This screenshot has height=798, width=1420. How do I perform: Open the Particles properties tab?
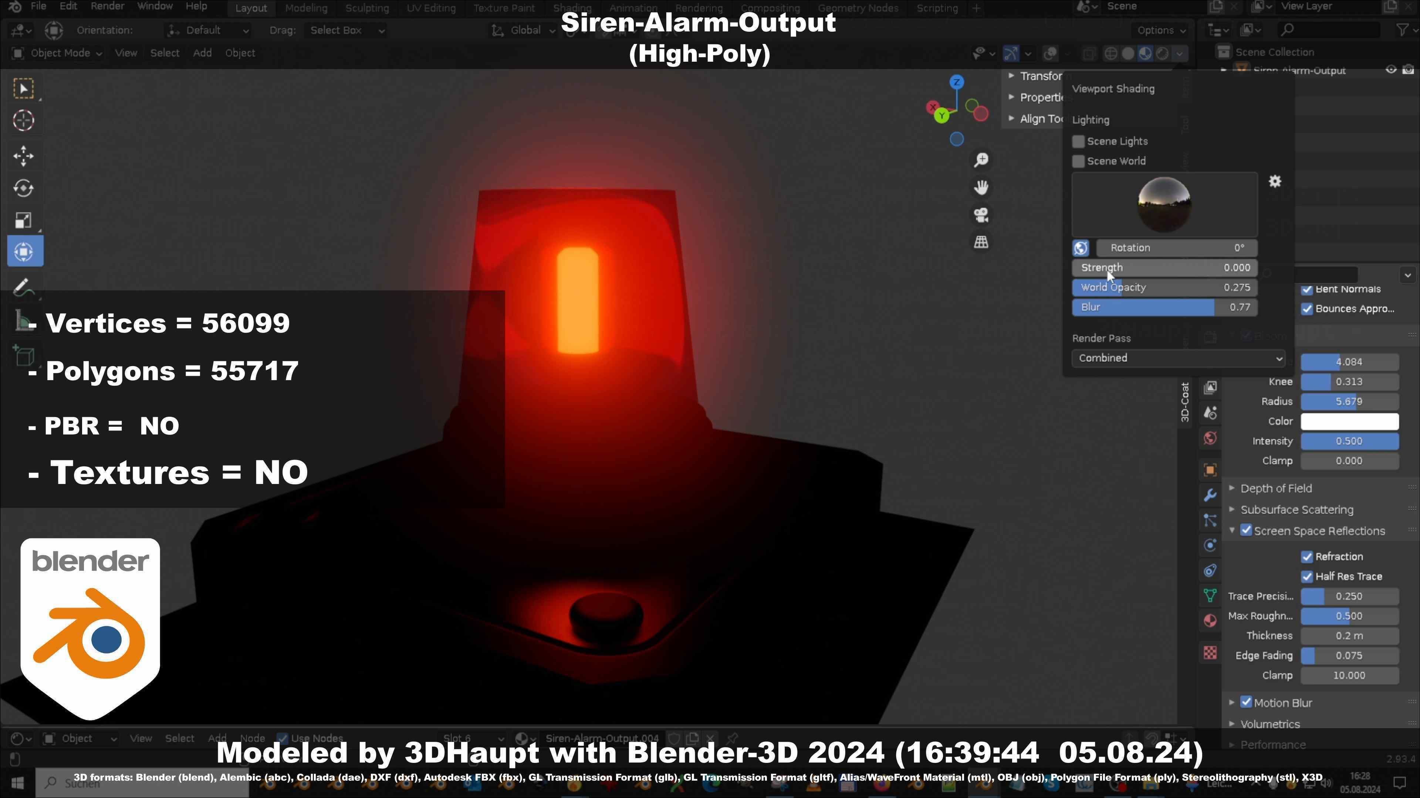pos(1210,521)
